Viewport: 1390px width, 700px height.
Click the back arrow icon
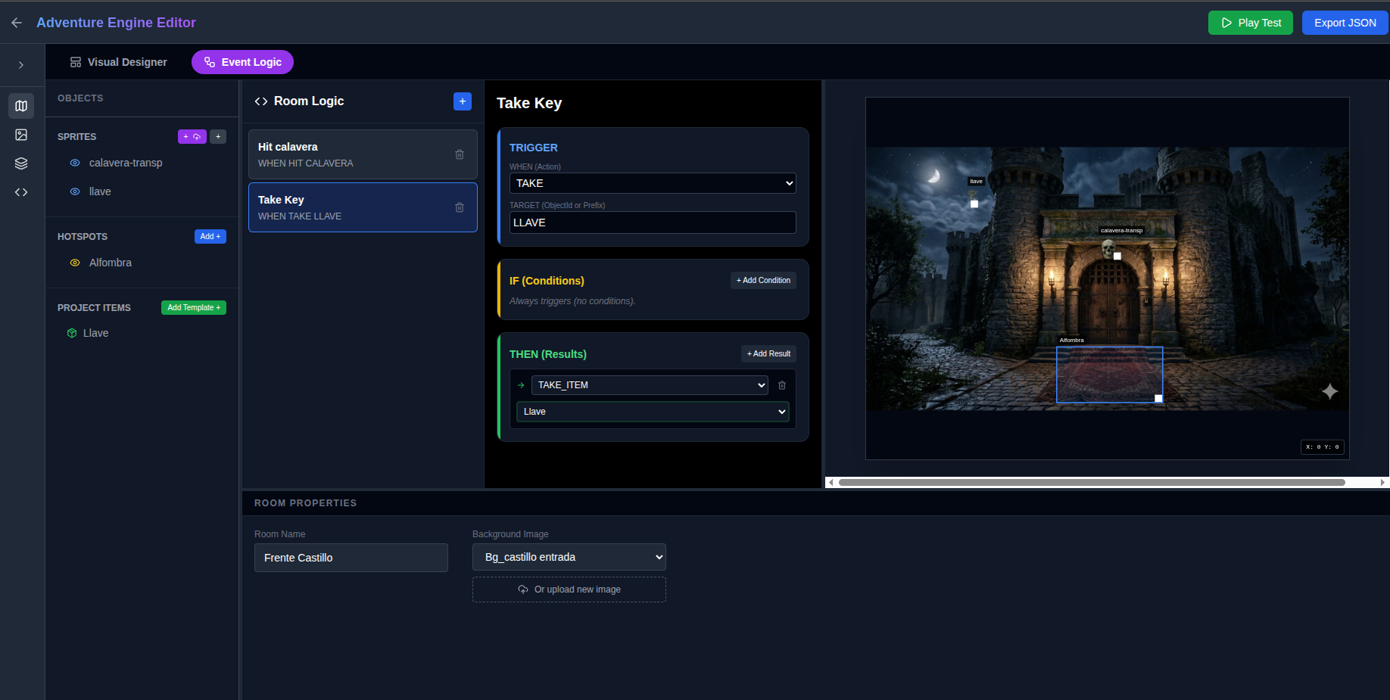coord(17,23)
